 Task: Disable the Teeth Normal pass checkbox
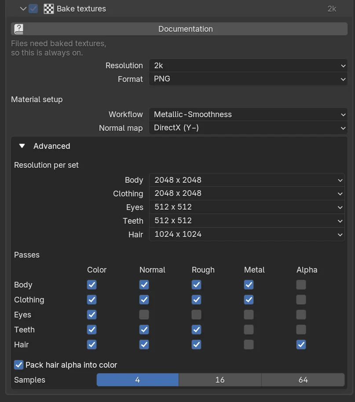coord(144,330)
